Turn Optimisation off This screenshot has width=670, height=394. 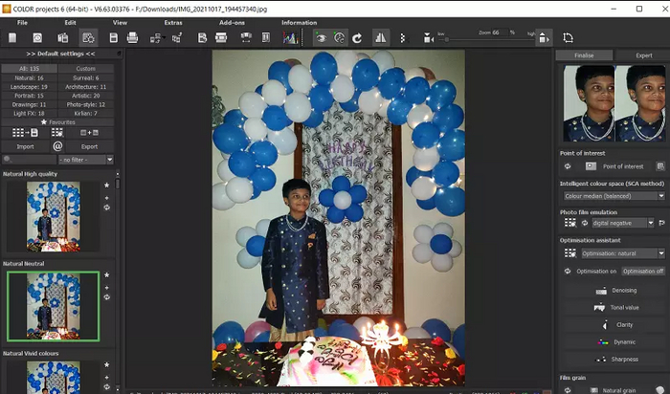642,272
